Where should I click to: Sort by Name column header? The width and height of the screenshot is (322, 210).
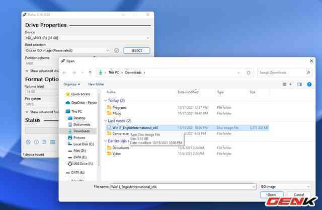click(111, 92)
